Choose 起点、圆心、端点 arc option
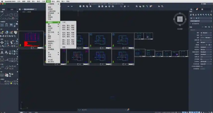The width and height of the screenshot is (213, 113). coord(68,25)
